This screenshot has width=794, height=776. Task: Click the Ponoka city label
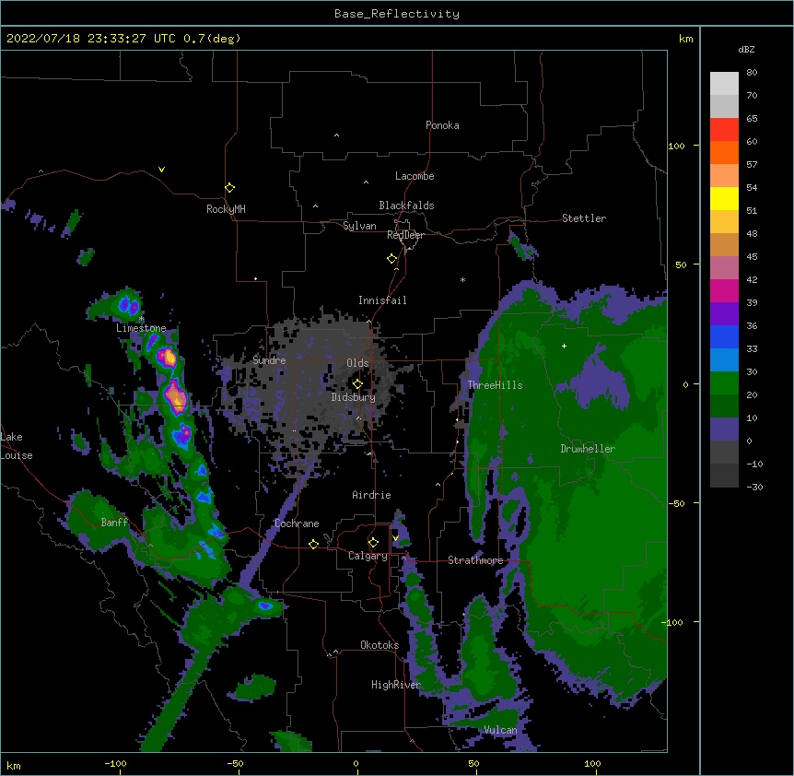pos(442,125)
